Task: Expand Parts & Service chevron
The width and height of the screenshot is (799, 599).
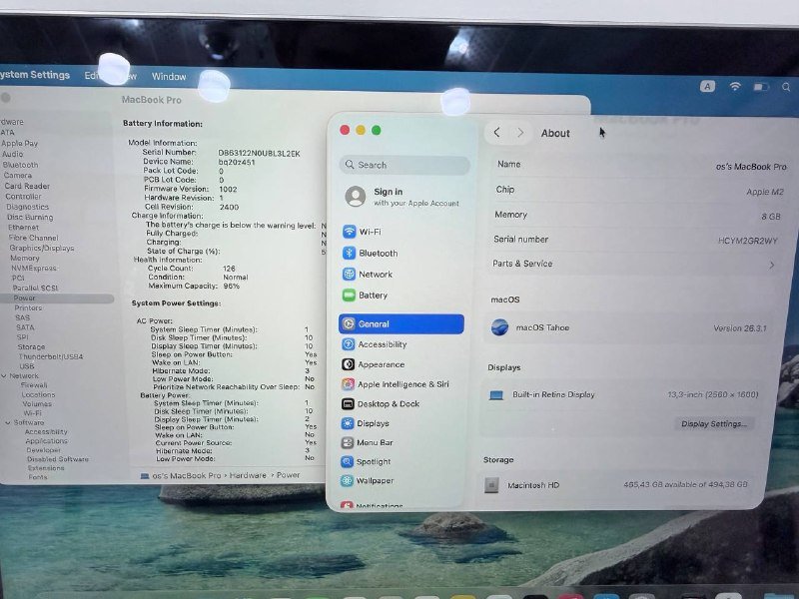Action: tap(772, 265)
